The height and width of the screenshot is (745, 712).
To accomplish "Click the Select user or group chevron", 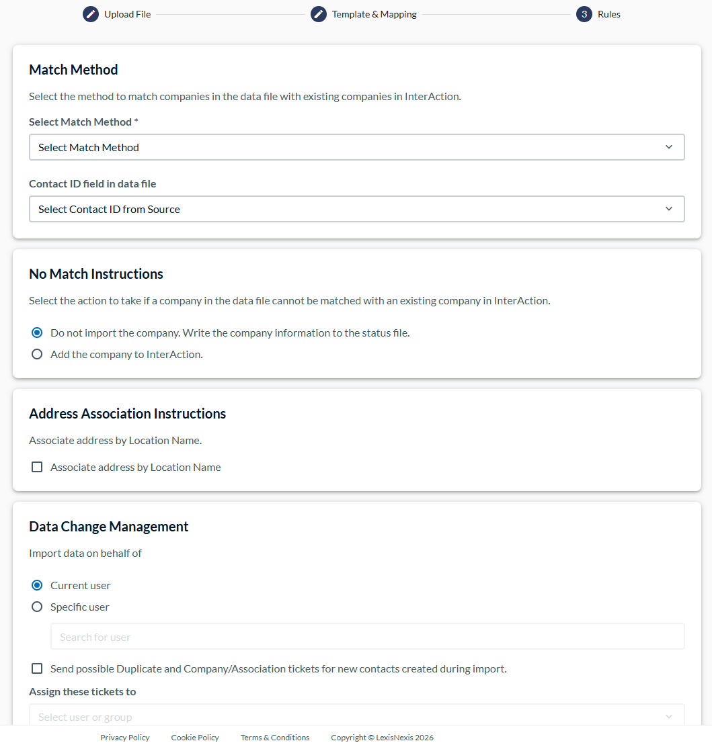I will (669, 717).
